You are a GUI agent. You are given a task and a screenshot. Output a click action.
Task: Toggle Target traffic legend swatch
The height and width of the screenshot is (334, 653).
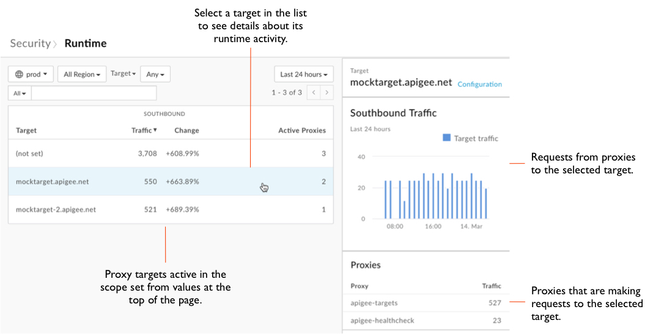click(446, 139)
